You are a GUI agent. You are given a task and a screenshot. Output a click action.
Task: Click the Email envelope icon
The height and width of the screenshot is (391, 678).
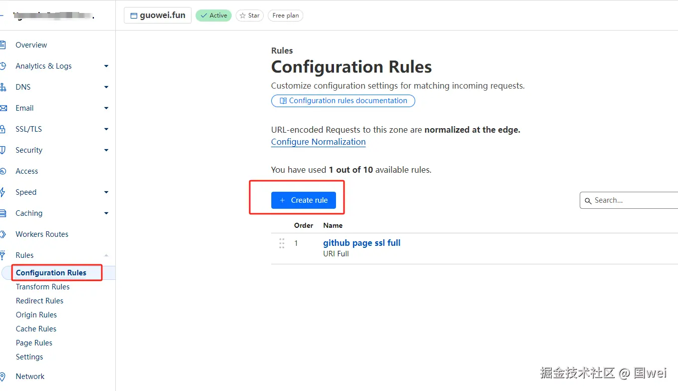tap(3, 108)
